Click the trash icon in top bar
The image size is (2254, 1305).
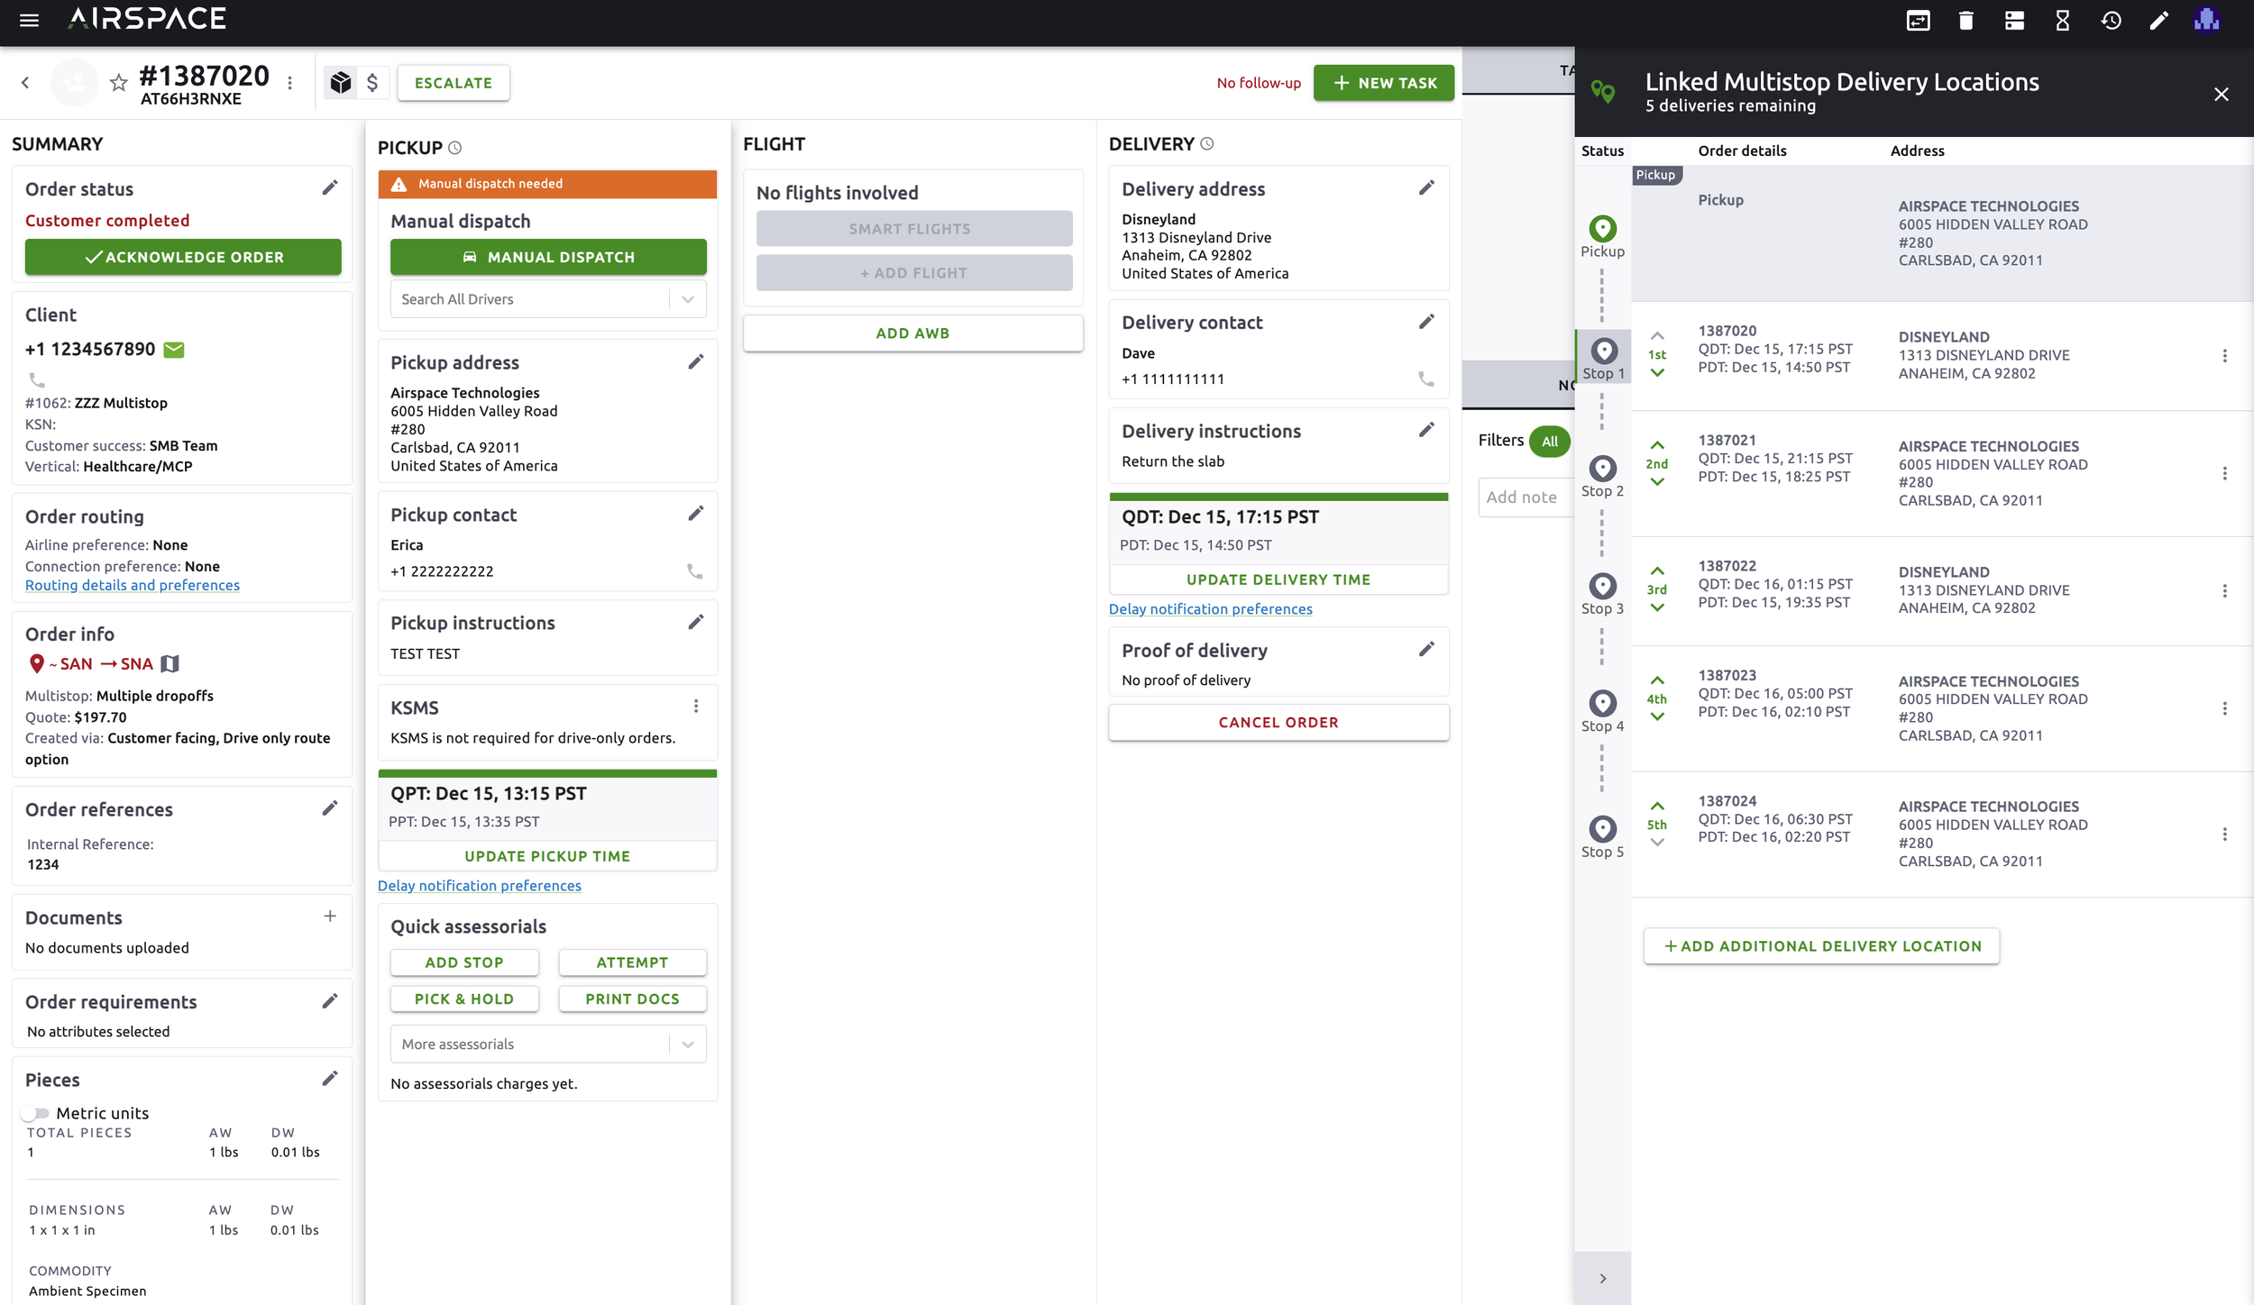pyautogui.click(x=1966, y=20)
